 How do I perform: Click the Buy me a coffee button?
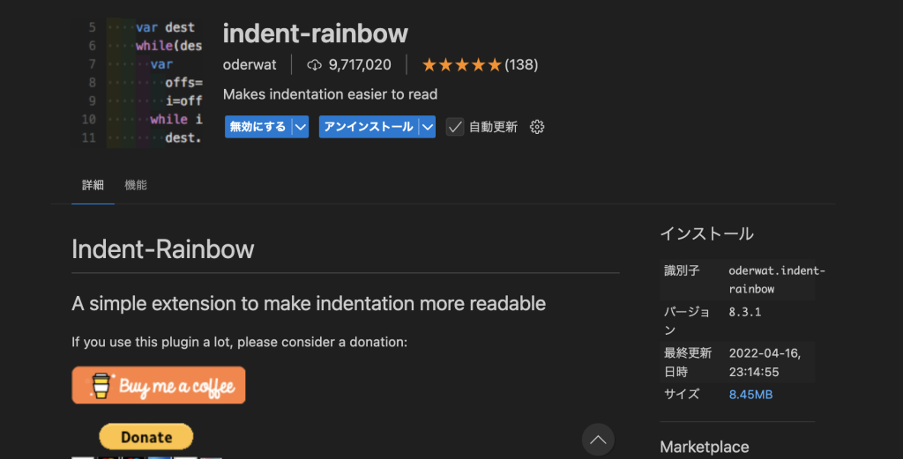pyautogui.click(x=159, y=386)
